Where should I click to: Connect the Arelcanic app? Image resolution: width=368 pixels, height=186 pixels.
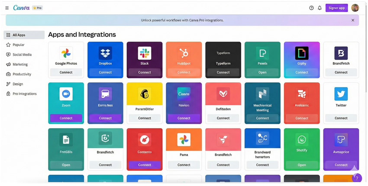click(302, 118)
